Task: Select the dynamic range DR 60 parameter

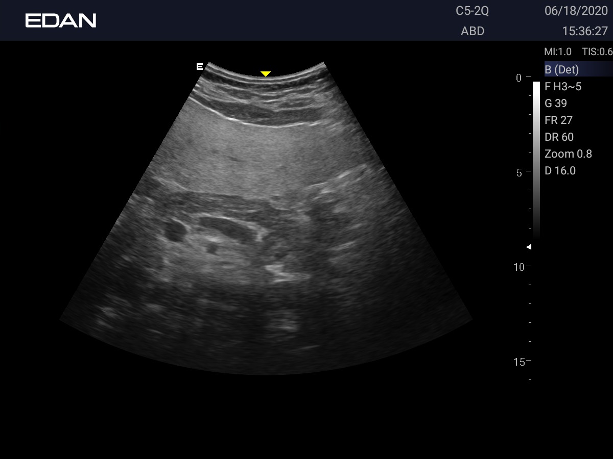Action: [x=559, y=137]
